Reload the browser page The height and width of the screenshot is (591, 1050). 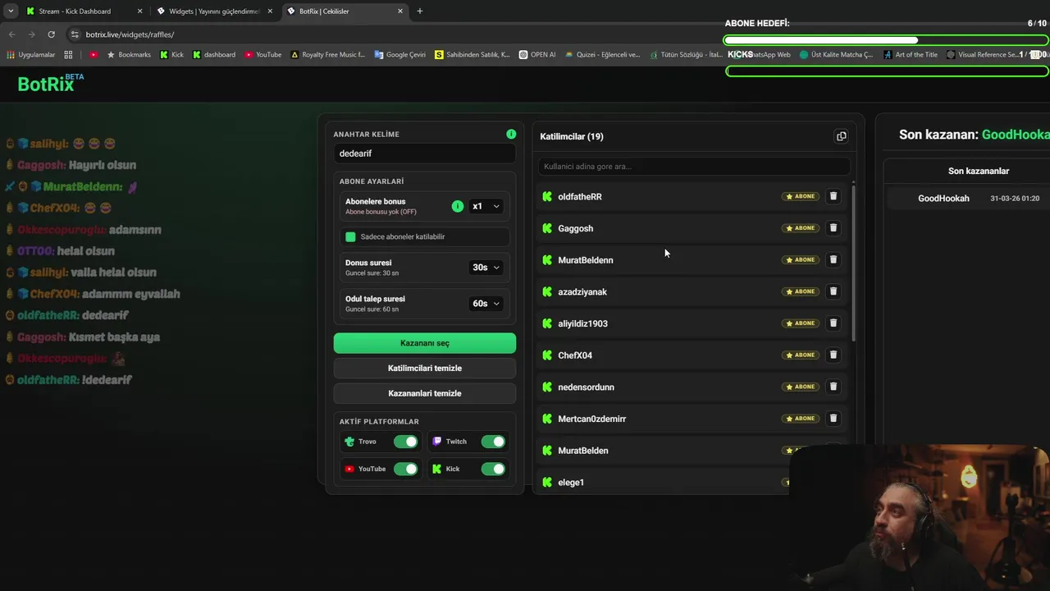[51, 34]
